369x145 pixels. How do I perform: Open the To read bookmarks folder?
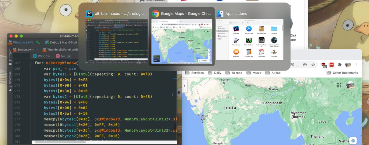[234, 73]
